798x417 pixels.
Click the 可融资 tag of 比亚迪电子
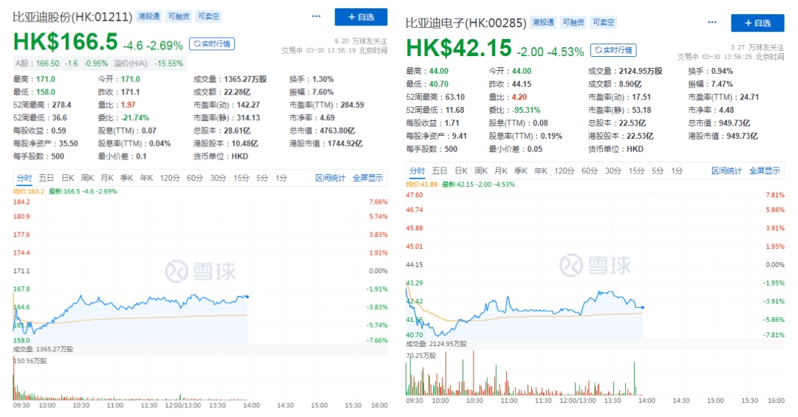pos(573,22)
